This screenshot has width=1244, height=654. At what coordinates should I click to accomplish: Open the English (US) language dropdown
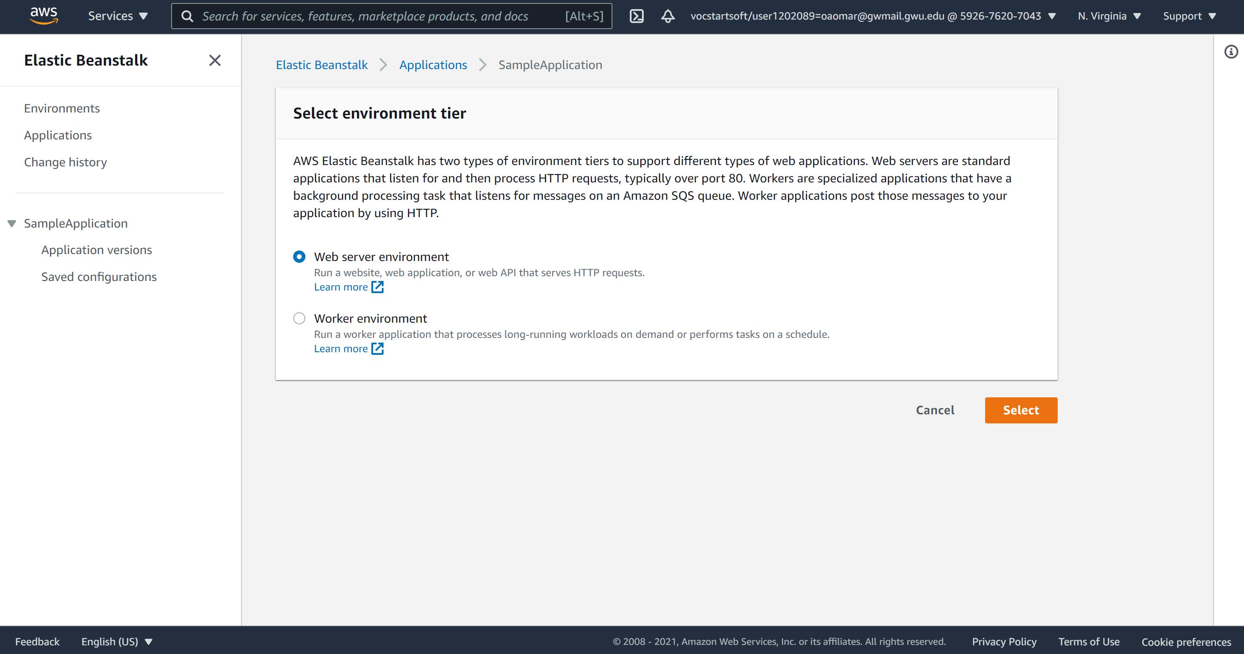(x=117, y=641)
